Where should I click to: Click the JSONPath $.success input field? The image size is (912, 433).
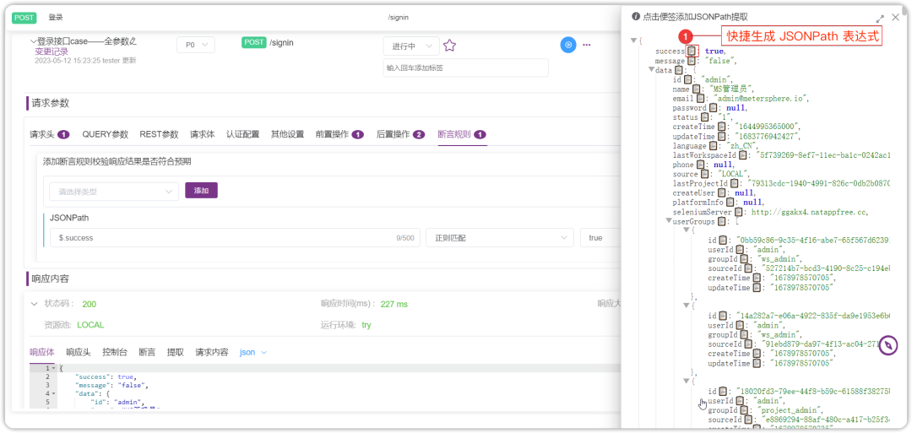(x=235, y=238)
